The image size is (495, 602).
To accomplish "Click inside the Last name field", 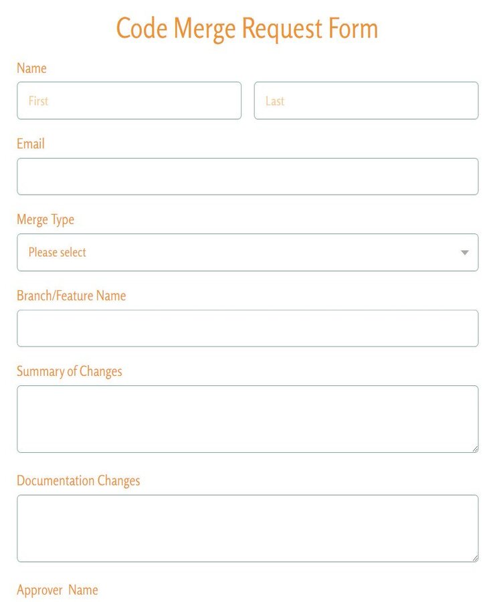I will click(366, 100).
